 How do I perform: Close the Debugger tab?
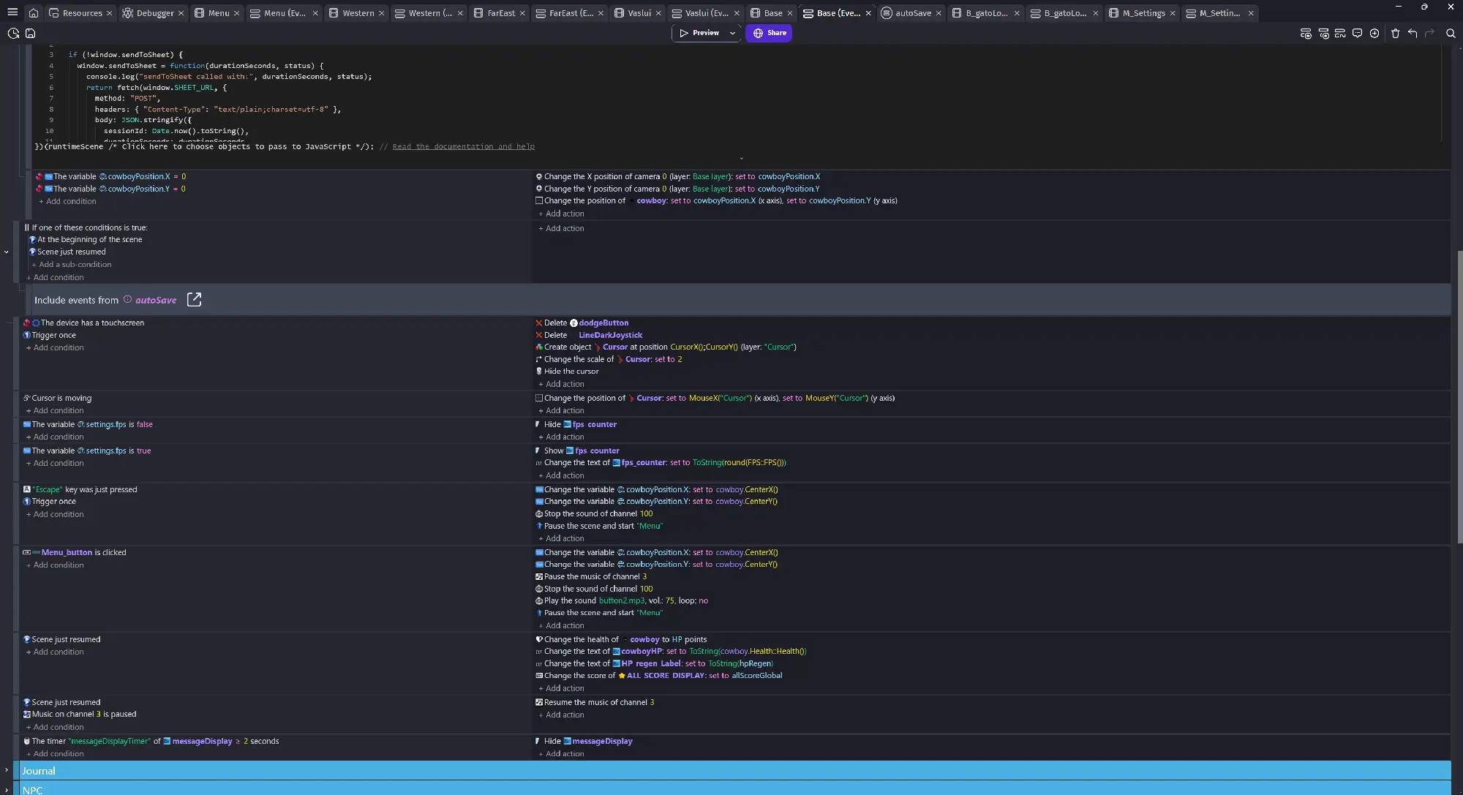181,13
